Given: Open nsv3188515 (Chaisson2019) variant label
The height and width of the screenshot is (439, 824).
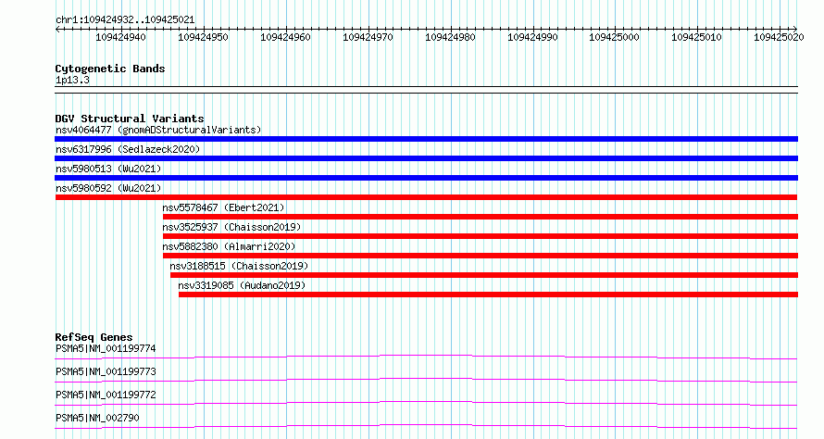Looking at the screenshot, I should click(239, 266).
